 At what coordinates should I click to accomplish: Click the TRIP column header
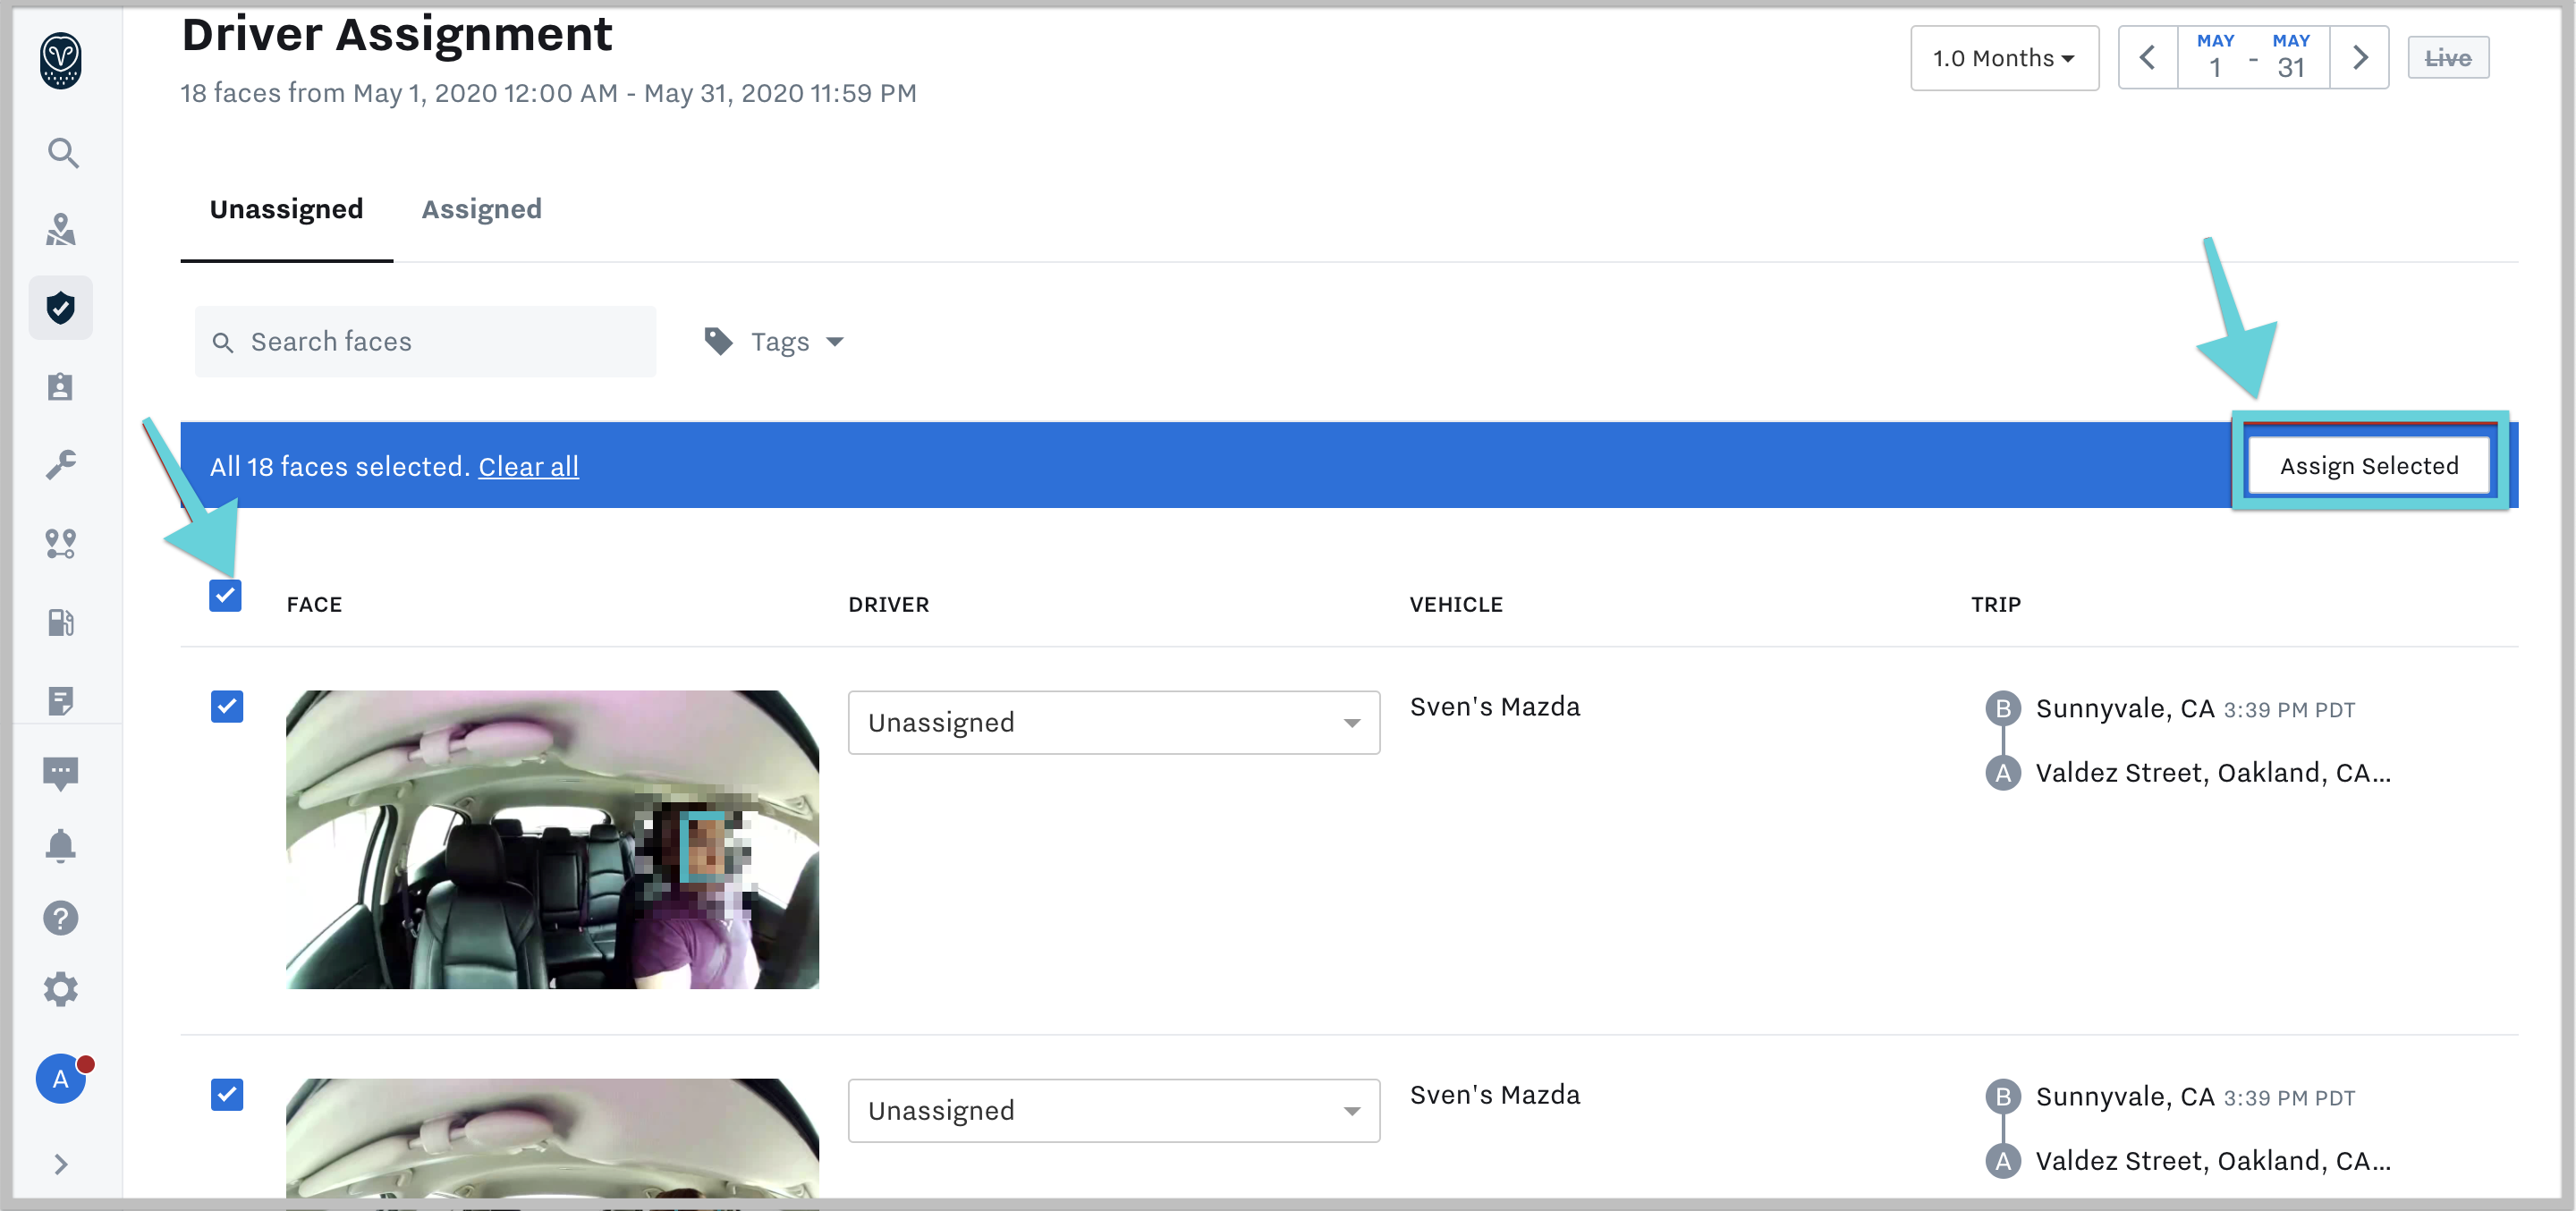point(1995,604)
